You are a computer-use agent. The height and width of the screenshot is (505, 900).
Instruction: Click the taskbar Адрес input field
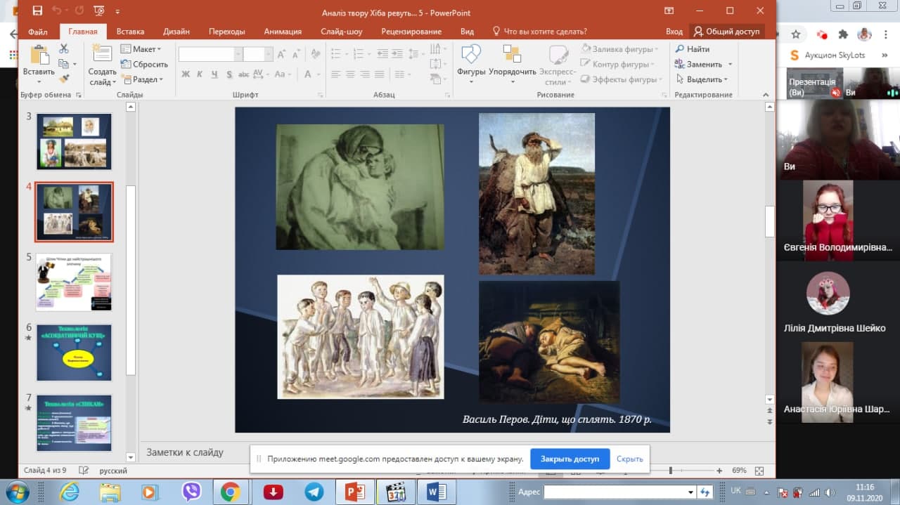619,492
